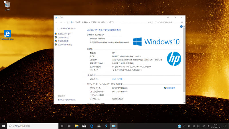Go up one level with up arrow
The image size is (229, 129).
click(x=68, y=22)
